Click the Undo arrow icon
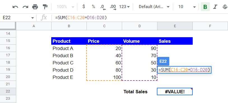 point(15,7)
